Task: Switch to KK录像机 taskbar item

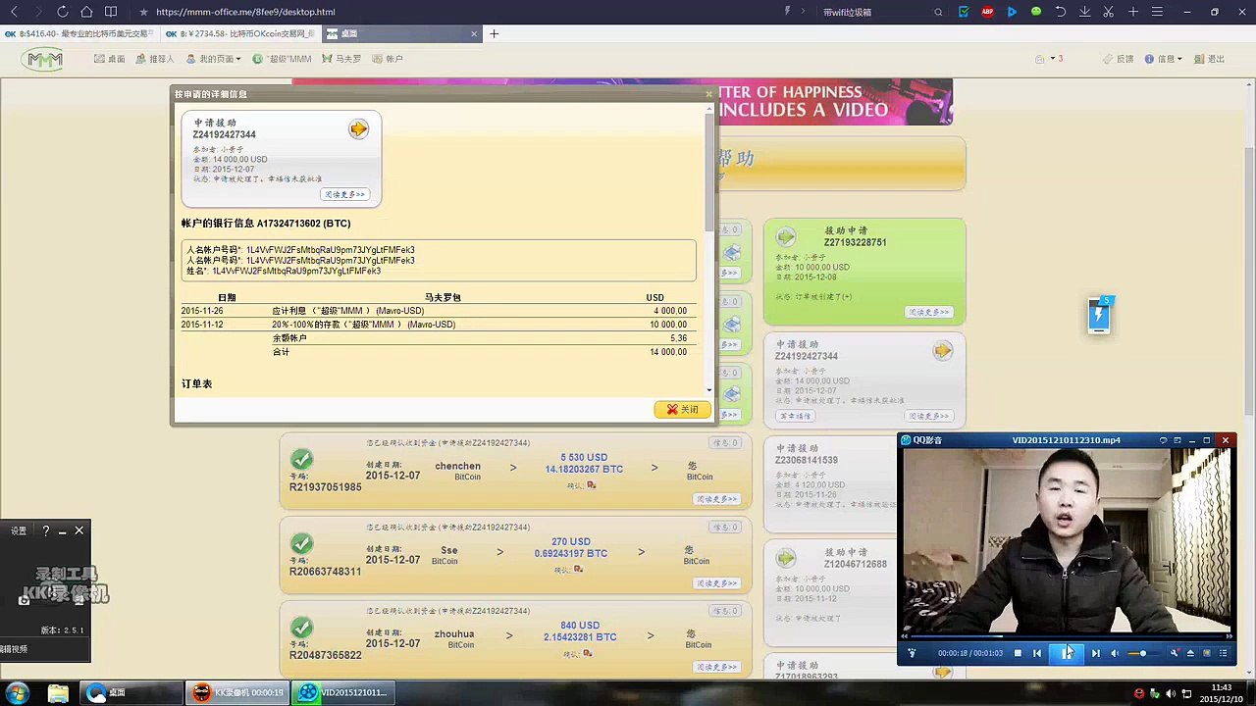Action: pyautogui.click(x=237, y=692)
